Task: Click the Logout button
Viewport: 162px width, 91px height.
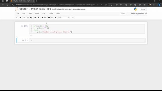Action: click(143, 9)
